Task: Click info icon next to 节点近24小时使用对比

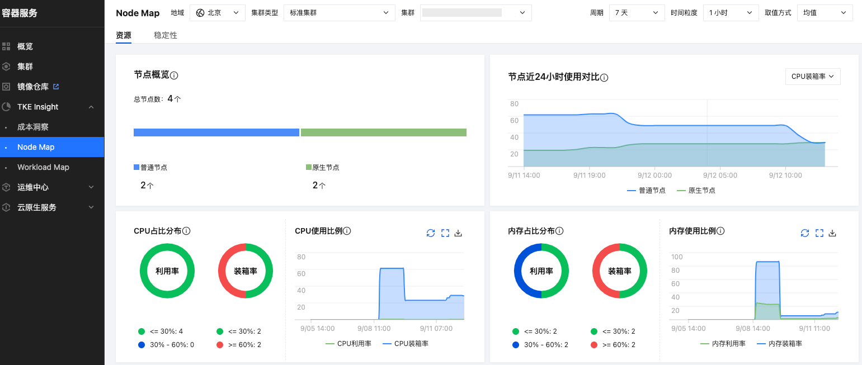Action: click(x=604, y=78)
